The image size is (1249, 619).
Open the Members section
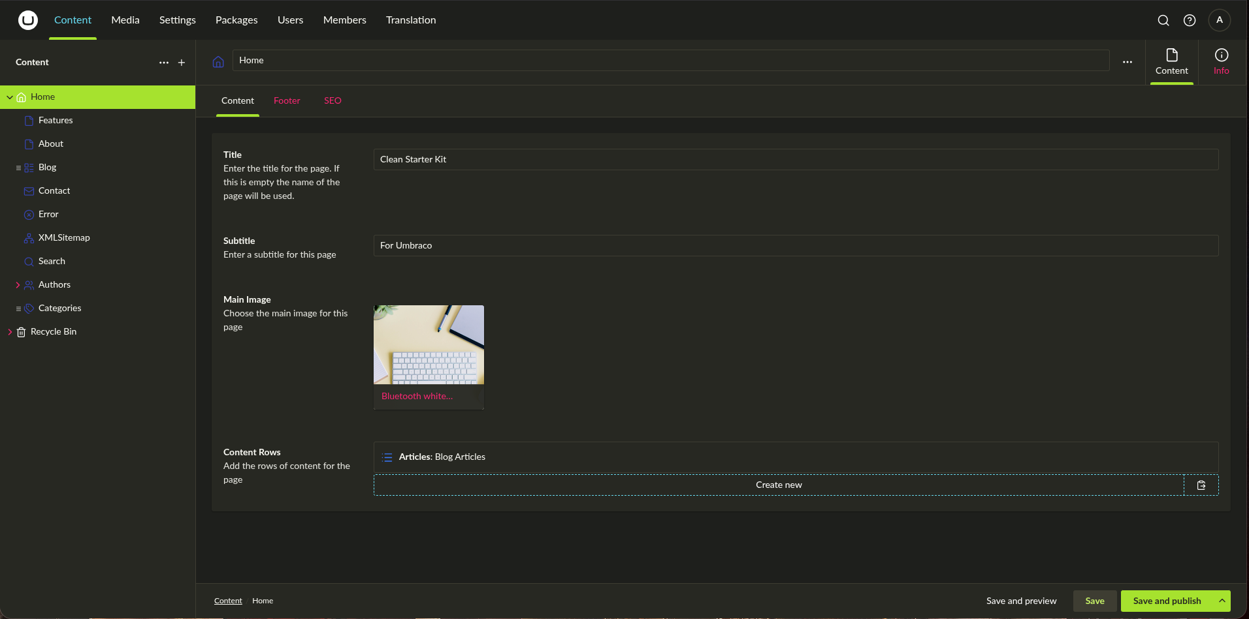coord(345,20)
